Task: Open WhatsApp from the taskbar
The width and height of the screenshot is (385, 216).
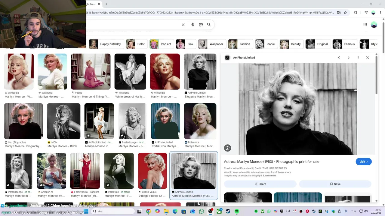Action: coord(201,211)
